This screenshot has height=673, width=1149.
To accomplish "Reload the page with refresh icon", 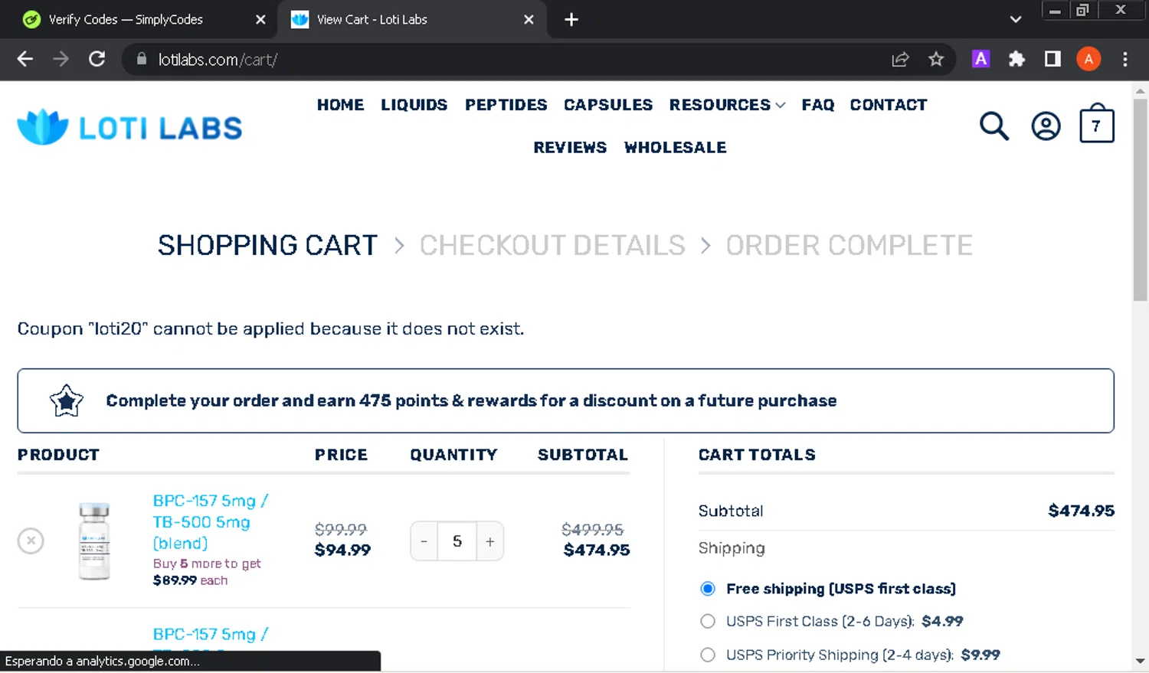I will coord(97,59).
